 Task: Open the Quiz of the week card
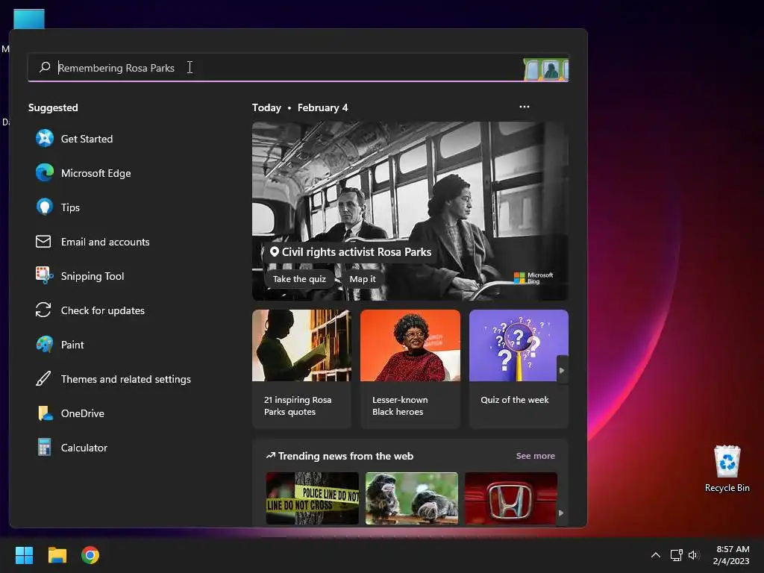[519, 369]
